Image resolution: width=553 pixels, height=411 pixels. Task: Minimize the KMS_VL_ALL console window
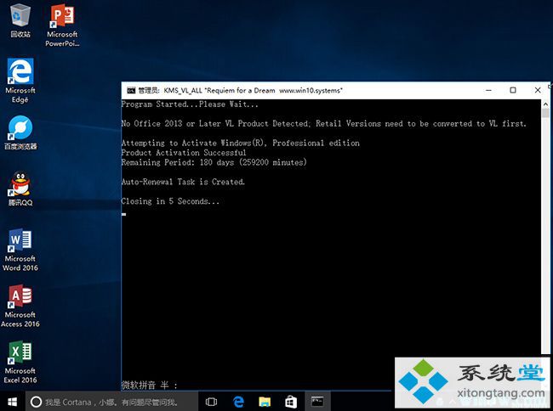(x=488, y=90)
